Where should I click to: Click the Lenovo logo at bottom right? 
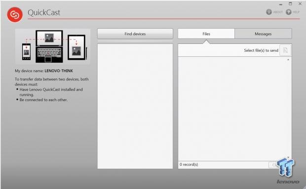point(288,182)
